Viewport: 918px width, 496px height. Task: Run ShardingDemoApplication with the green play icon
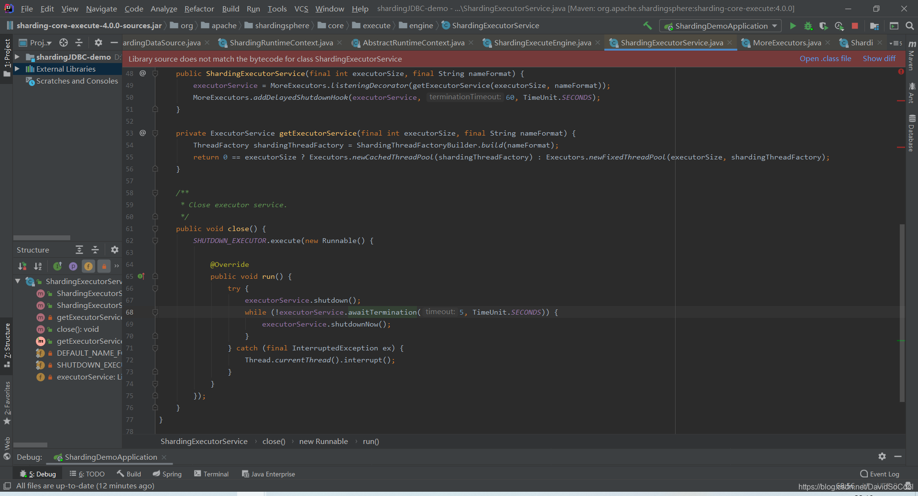coord(793,26)
